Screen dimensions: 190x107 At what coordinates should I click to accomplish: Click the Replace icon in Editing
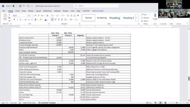tap(142, 18)
